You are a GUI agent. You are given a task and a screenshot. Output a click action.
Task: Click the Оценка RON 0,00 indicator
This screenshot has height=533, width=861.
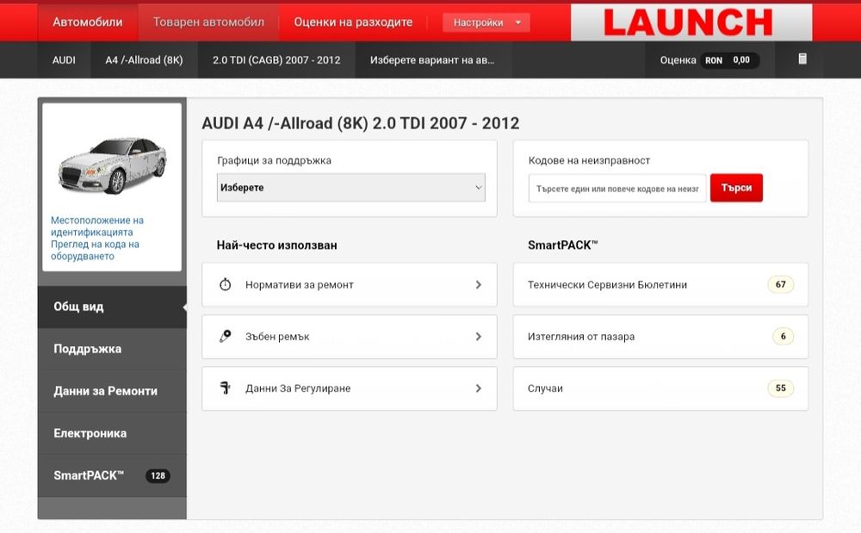(x=709, y=59)
